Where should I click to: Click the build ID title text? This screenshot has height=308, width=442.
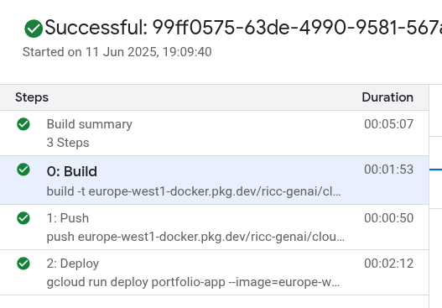[243, 28]
